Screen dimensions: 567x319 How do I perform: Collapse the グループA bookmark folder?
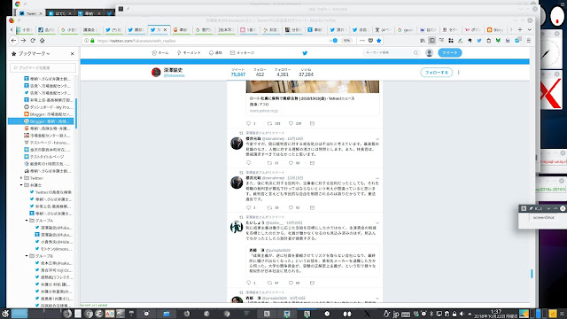tap(27, 221)
